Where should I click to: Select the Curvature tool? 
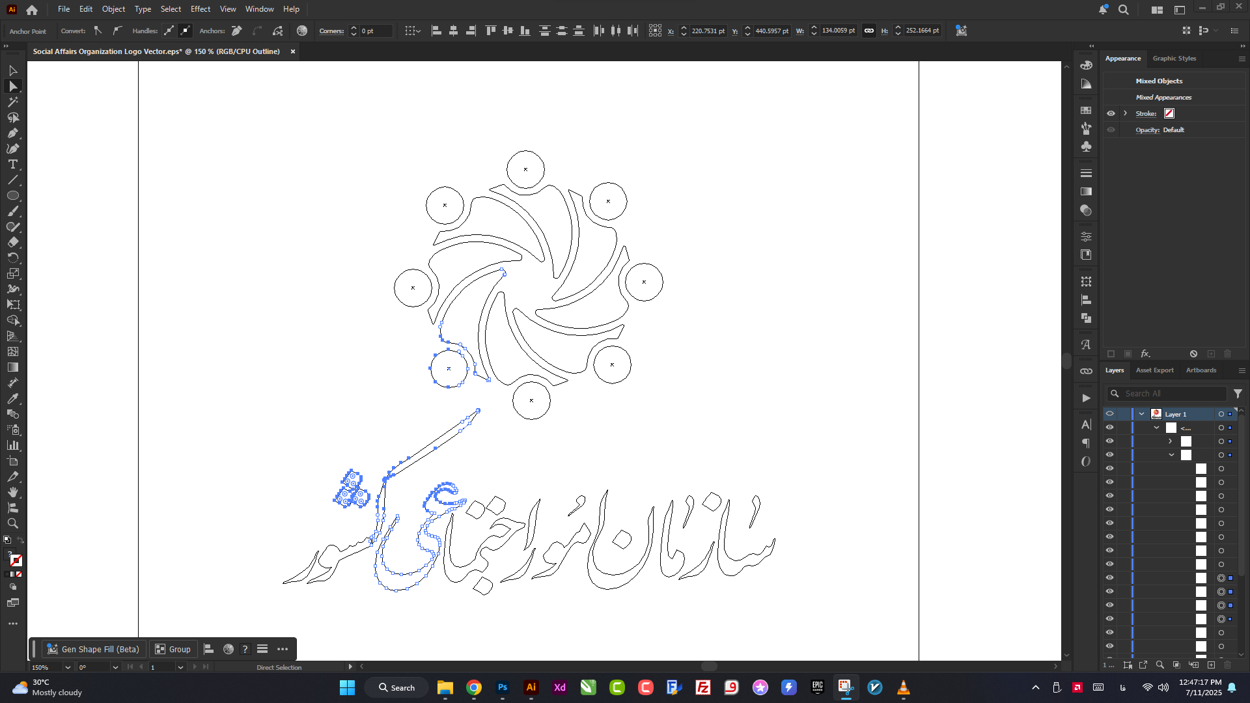click(x=13, y=148)
